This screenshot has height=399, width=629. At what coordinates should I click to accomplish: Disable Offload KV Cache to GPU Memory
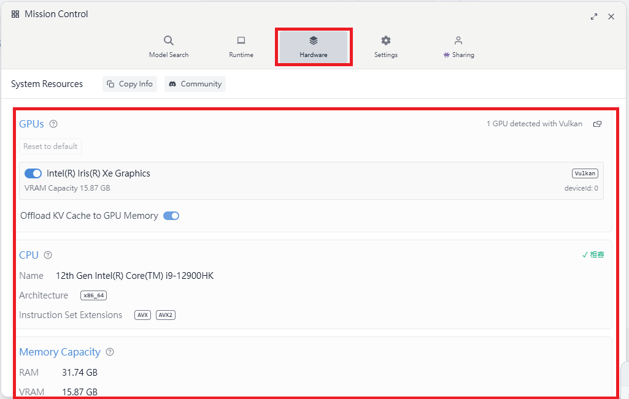click(x=171, y=216)
